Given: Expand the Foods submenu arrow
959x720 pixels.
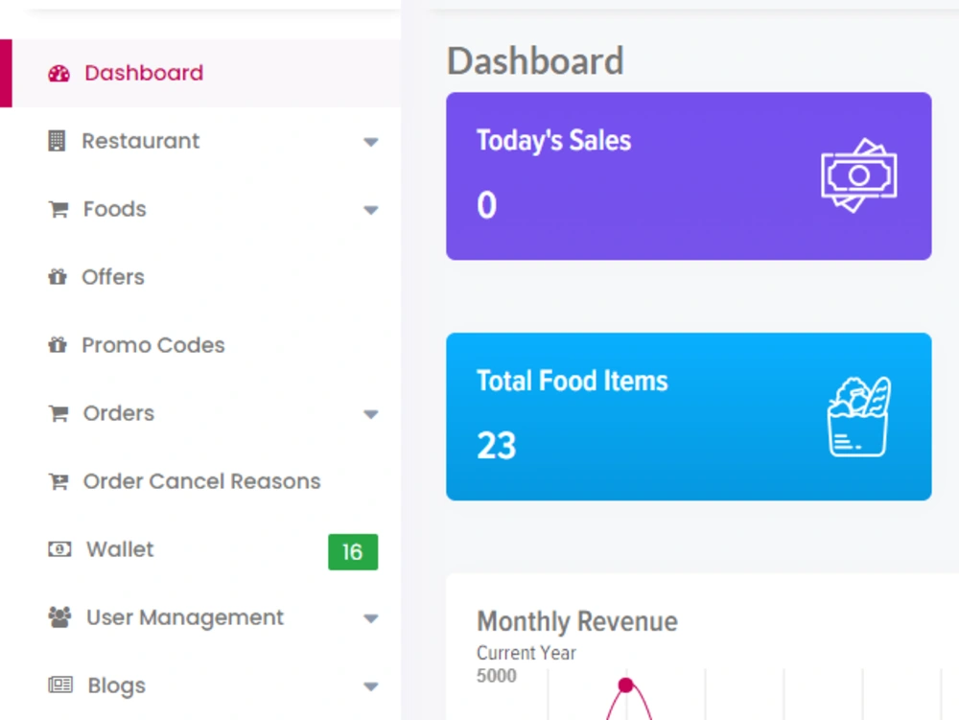Looking at the screenshot, I should (370, 210).
